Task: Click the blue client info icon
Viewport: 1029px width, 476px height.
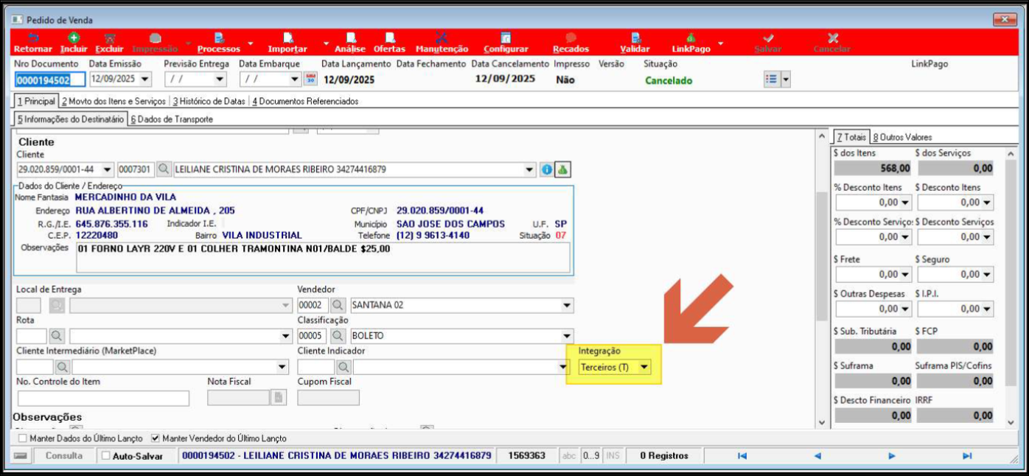Action: point(547,169)
